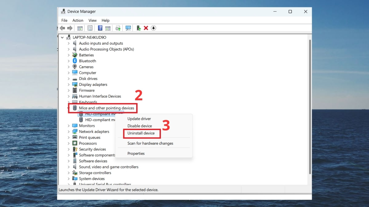
Task: Click the status bar text about Update Driver Wizard
Action: (x=109, y=190)
